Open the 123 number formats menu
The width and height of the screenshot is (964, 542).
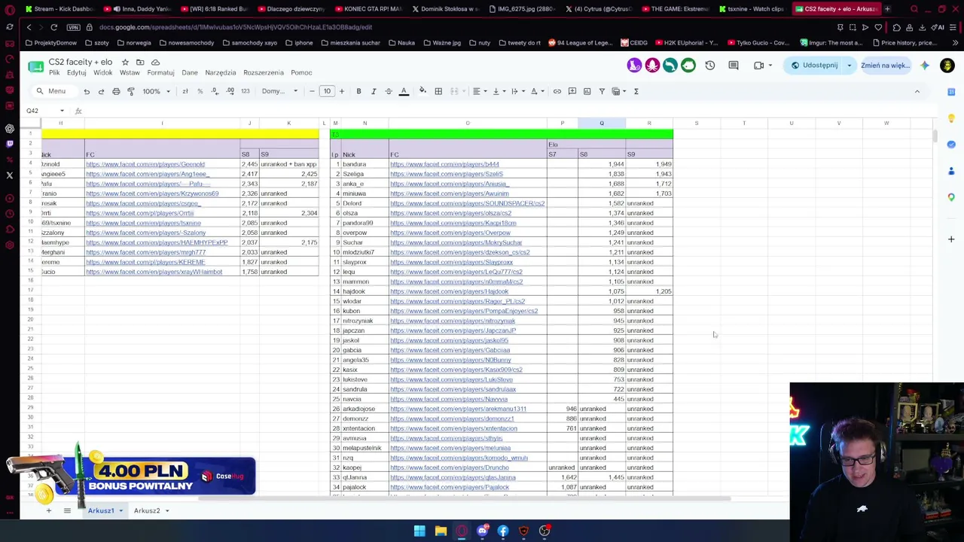[245, 91]
